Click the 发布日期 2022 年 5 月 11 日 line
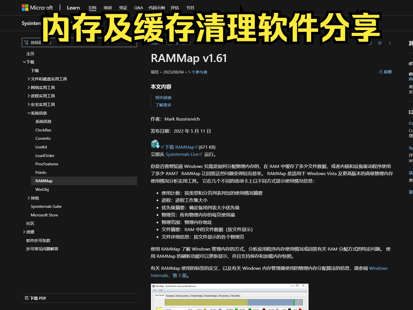Viewport: 413px width, 310px height. [181, 131]
